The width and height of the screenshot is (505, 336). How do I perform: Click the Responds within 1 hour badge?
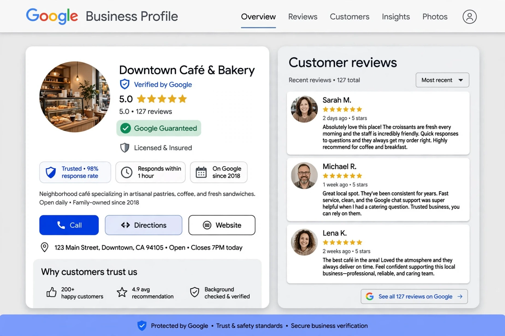coord(150,172)
